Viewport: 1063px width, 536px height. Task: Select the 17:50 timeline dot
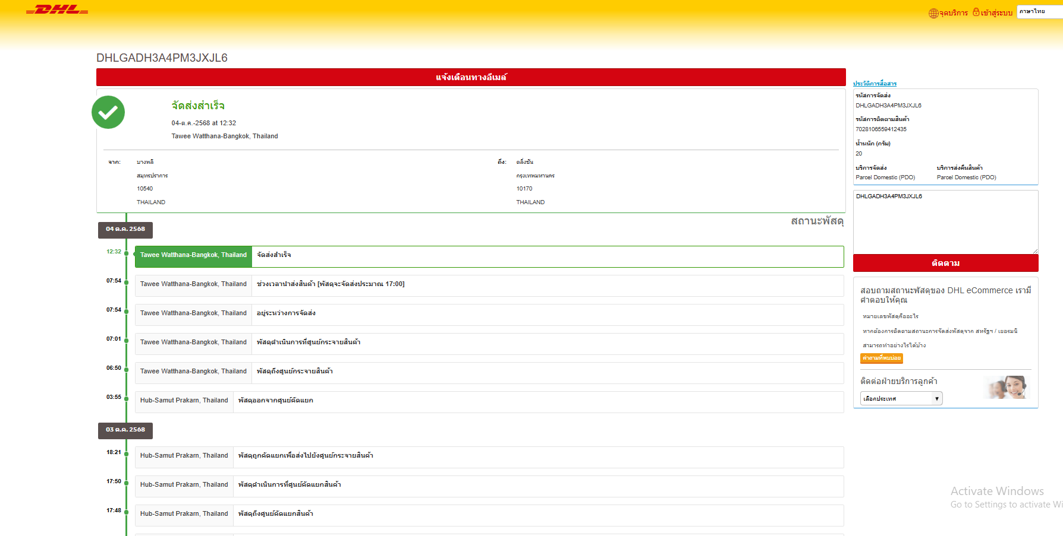(126, 483)
